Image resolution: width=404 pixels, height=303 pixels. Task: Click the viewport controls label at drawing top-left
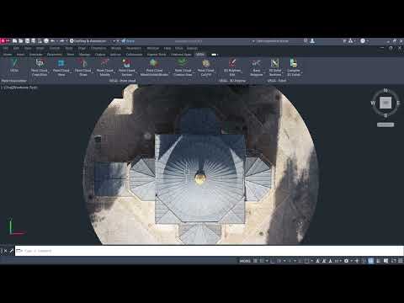(x=19, y=88)
